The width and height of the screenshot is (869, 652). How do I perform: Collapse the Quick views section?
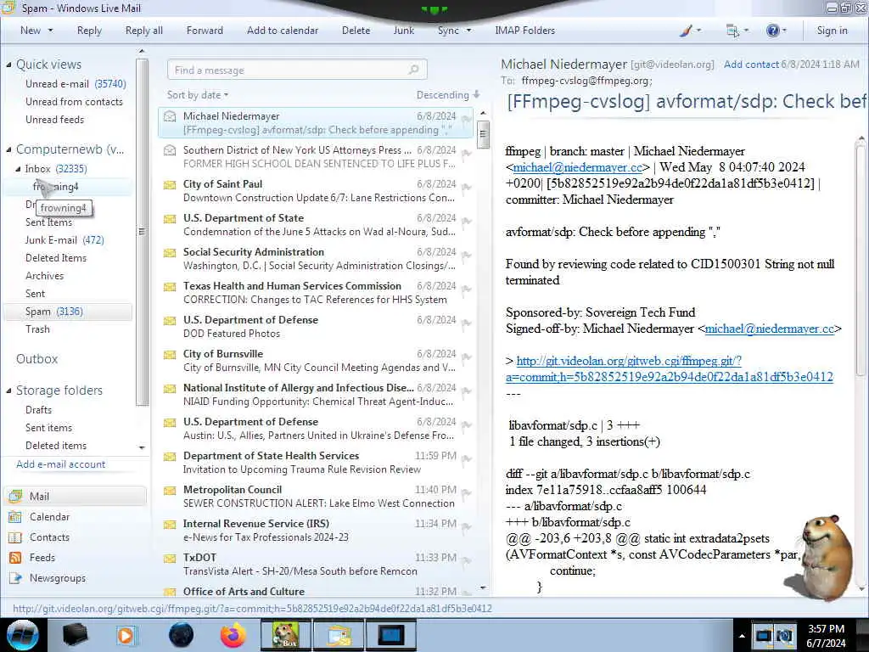(x=8, y=65)
